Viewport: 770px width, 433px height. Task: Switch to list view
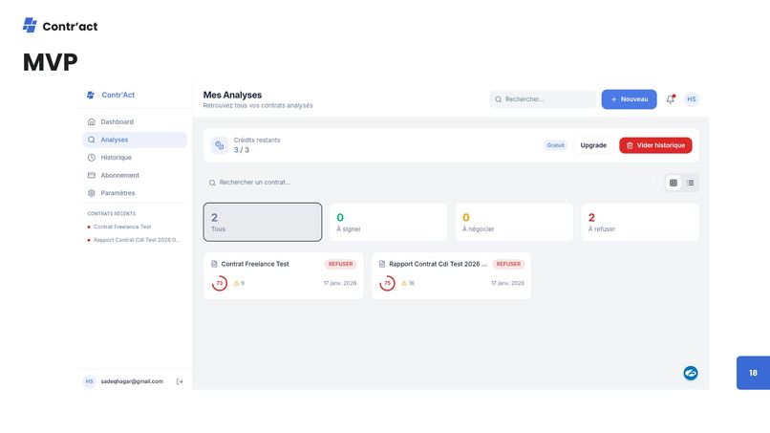pos(690,183)
